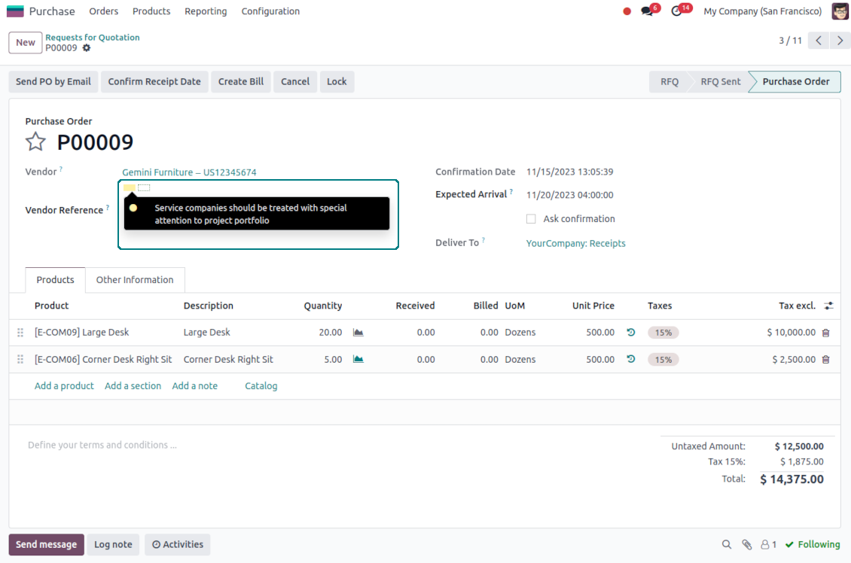The width and height of the screenshot is (851, 563).
Task: Click the paperclip attachments icon
Action: point(746,544)
